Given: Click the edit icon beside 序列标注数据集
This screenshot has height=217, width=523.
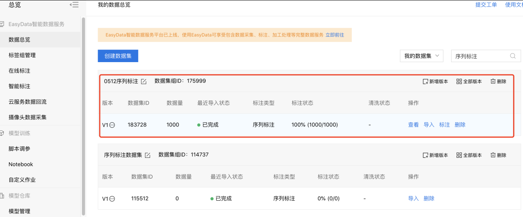Looking at the screenshot, I should [148, 155].
